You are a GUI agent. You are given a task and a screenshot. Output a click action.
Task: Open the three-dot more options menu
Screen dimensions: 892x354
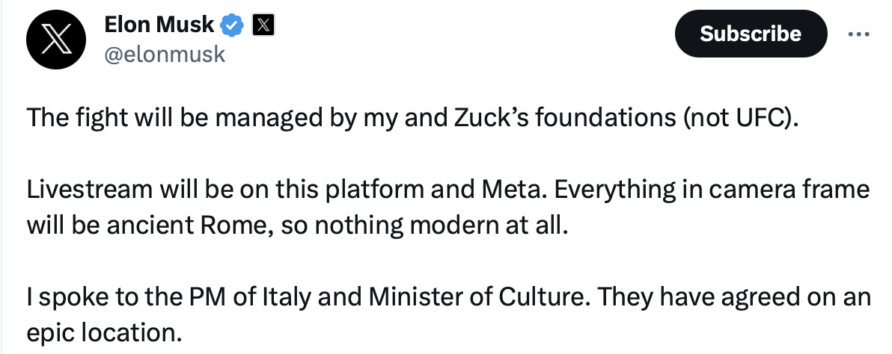pyautogui.click(x=858, y=34)
